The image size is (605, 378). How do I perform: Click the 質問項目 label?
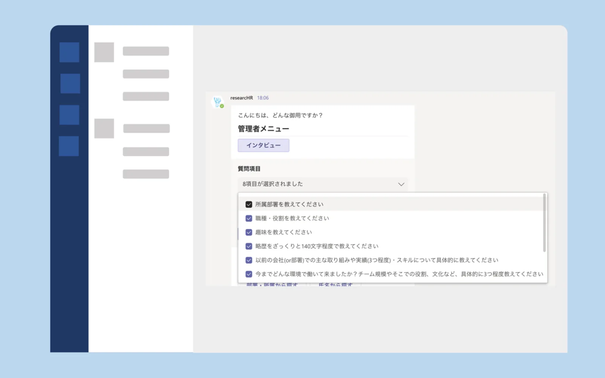[x=249, y=169]
